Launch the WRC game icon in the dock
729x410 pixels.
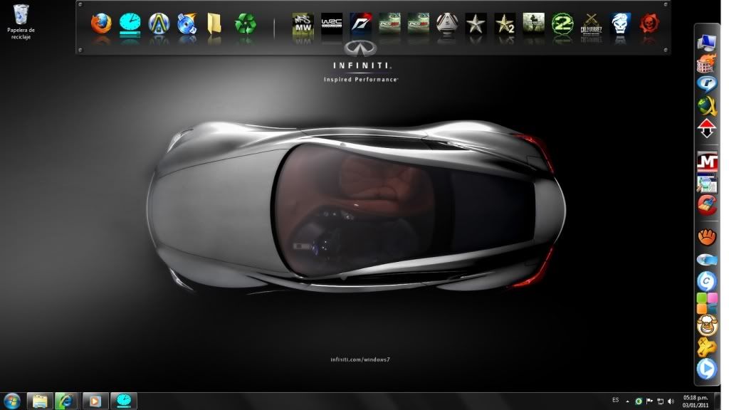tap(332, 23)
